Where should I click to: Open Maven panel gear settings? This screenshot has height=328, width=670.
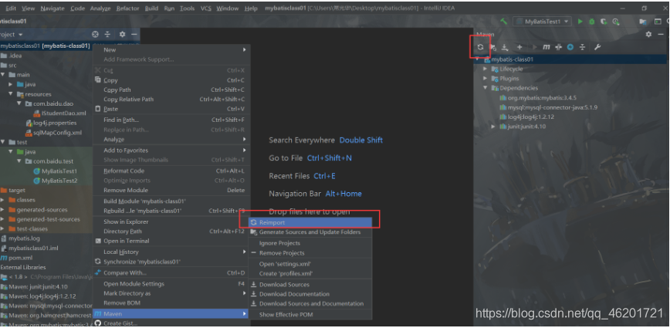point(648,34)
